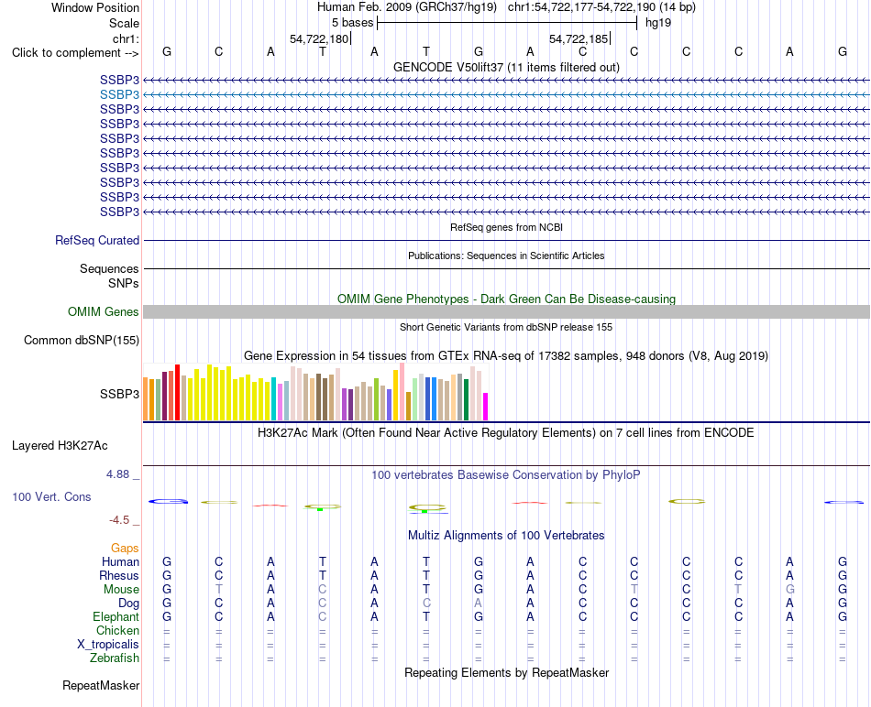Click the 4.88 PhyloP upper scale value
The width and height of the screenshot is (871, 707).
pyautogui.click(x=117, y=474)
